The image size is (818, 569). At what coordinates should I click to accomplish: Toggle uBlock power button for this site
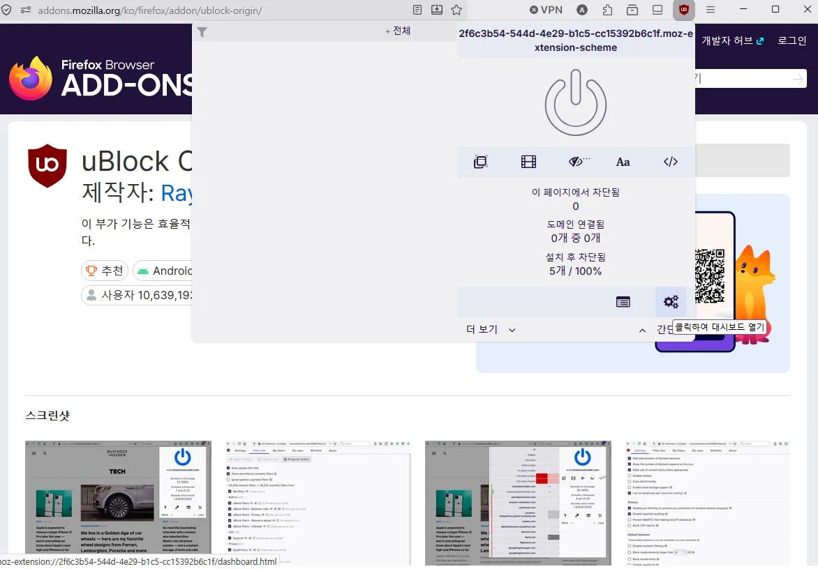tap(575, 103)
